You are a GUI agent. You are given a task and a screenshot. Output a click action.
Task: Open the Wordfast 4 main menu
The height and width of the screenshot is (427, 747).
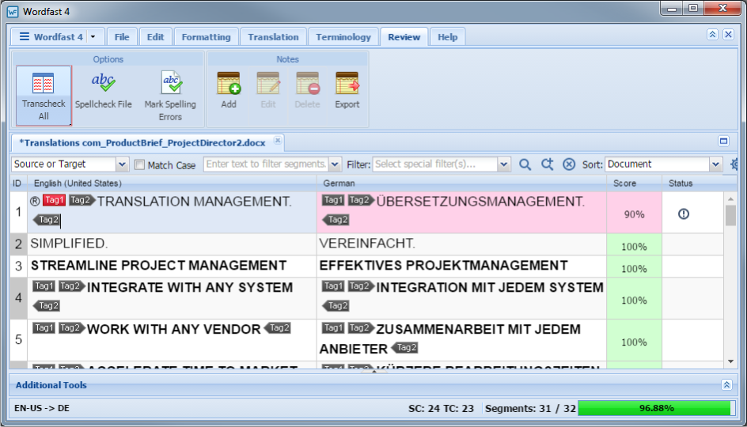click(x=51, y=36)
